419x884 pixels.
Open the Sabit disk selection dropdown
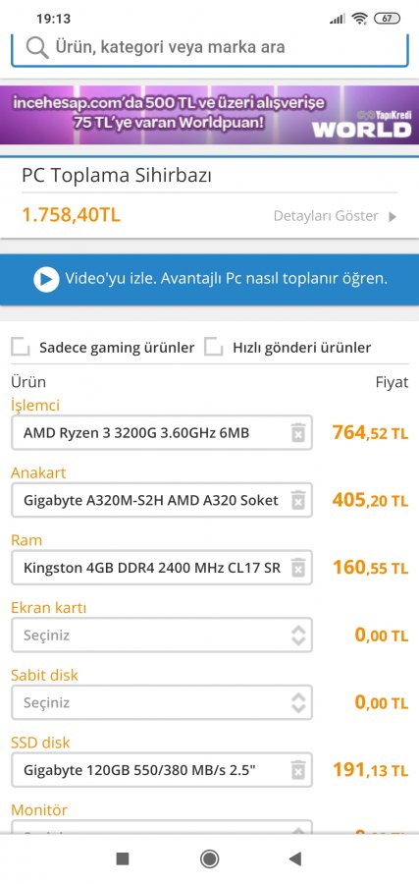tap(162, 703)
